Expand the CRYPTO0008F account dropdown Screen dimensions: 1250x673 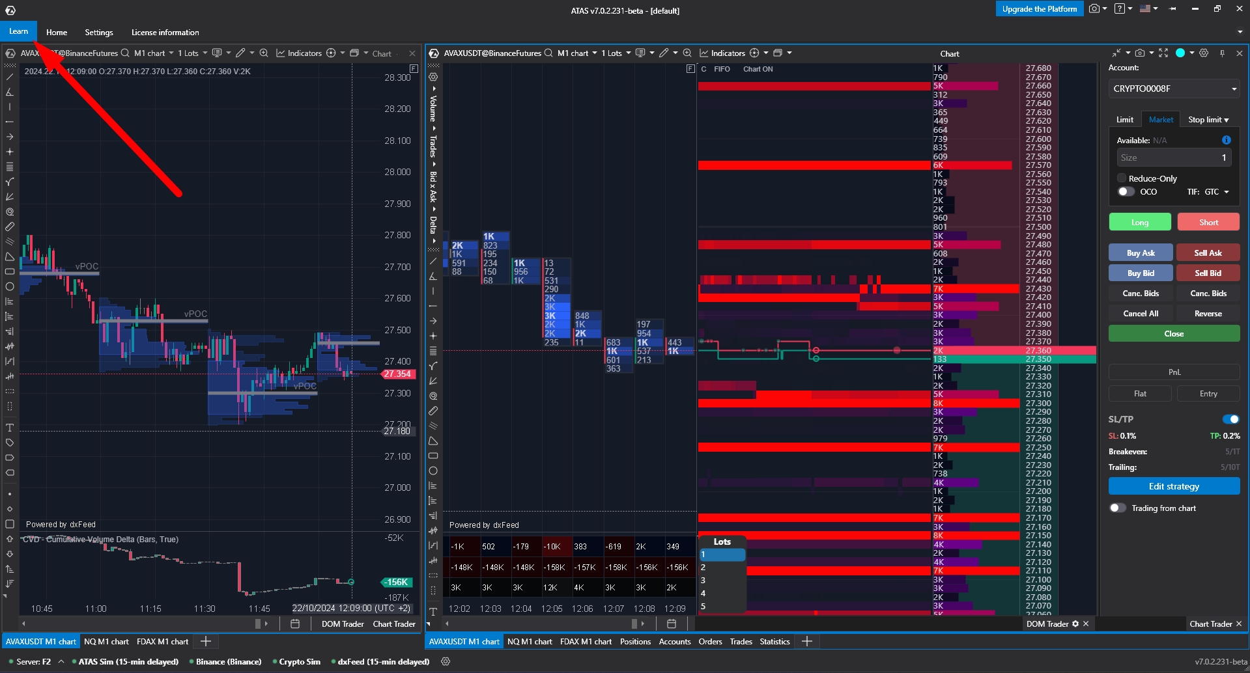pyautogui.click(x=1174, y=89)
